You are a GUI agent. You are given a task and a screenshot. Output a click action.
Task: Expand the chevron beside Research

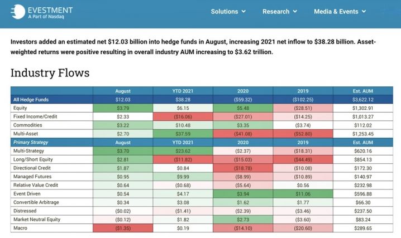click(x=295, y=12)
